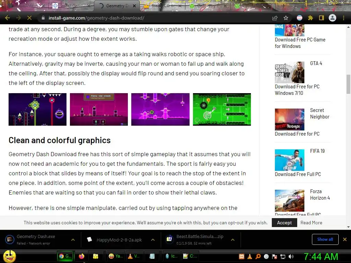Click the failed Geometry Dash.exe download
The width and height of the screenshot is (351, 263).
(36, 239)
